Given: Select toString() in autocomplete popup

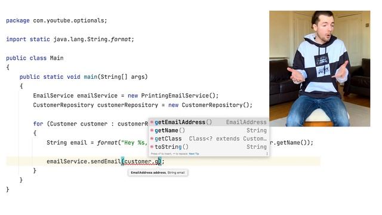Looking at the screenshot, I should click(x=209, y=147).
